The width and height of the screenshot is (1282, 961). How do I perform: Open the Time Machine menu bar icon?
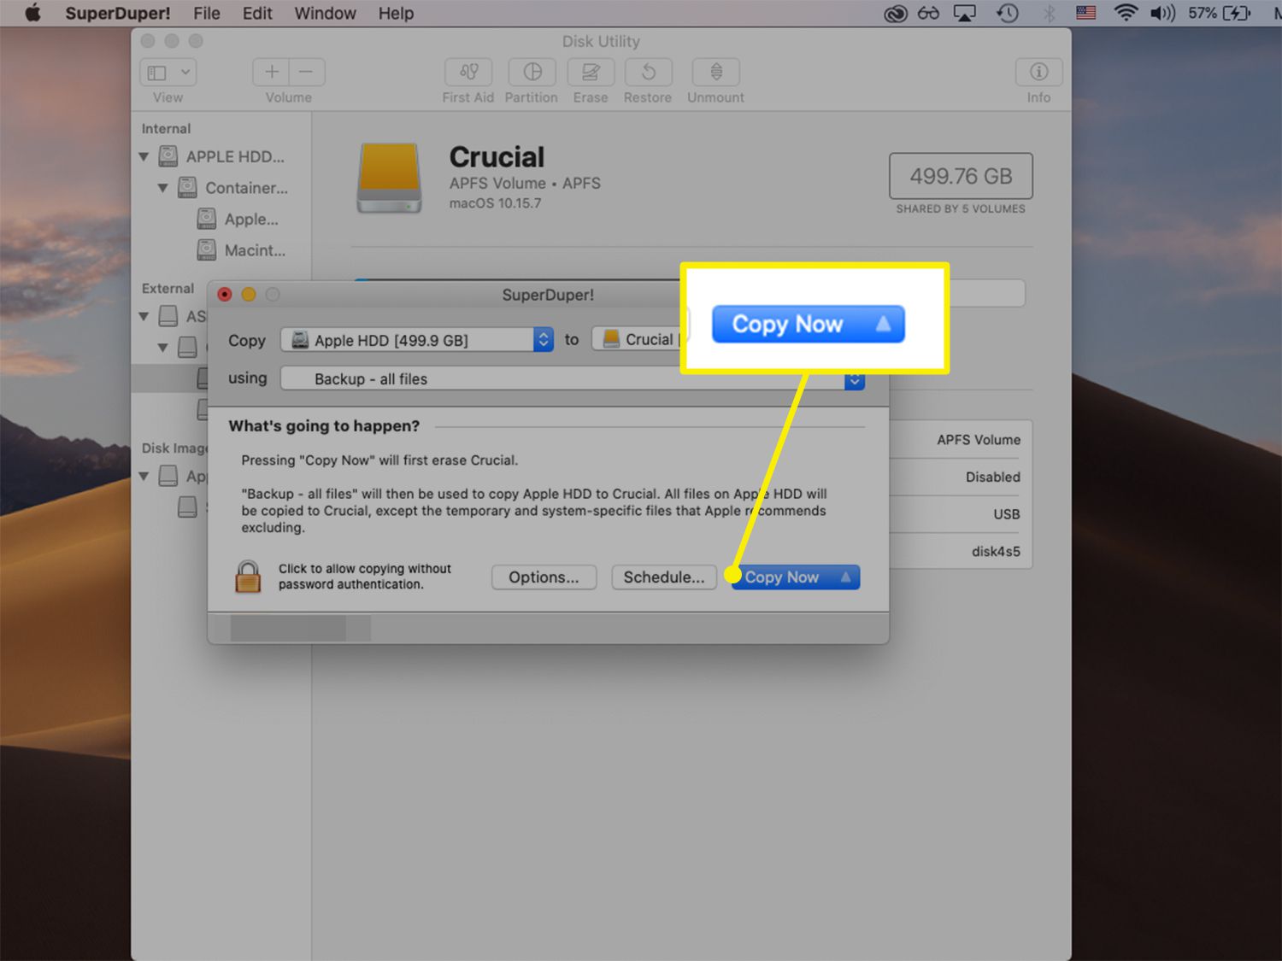coord(1009,13)
